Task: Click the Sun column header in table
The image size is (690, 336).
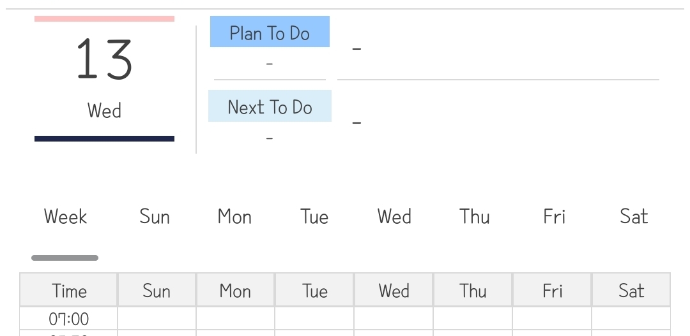Action: point(157,291)
